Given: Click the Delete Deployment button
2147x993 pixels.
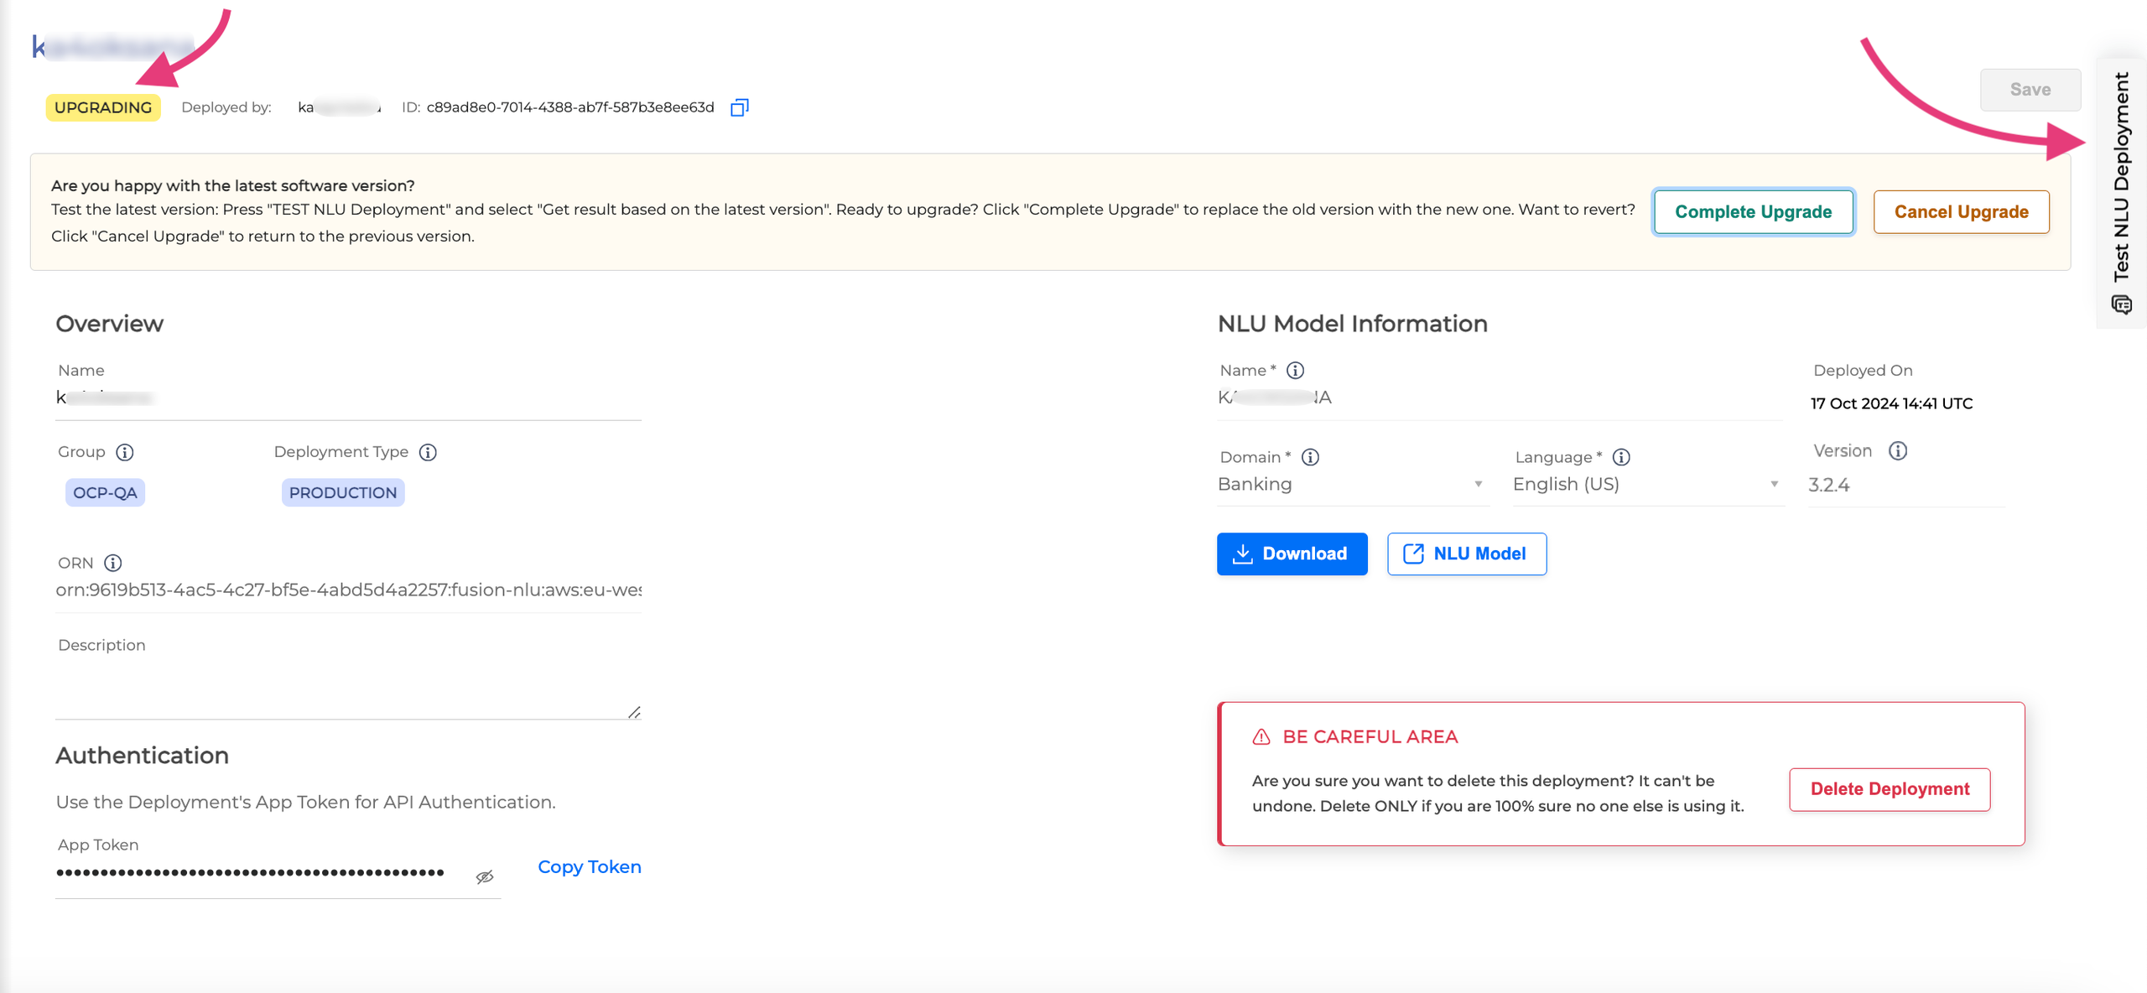Looking at the screenshot, I should click(x=1891, y=789).
